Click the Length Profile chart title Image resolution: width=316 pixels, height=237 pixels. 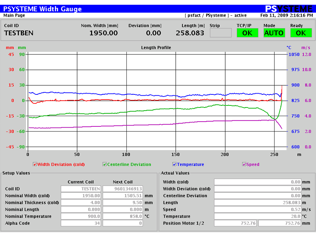coord(156,47)
